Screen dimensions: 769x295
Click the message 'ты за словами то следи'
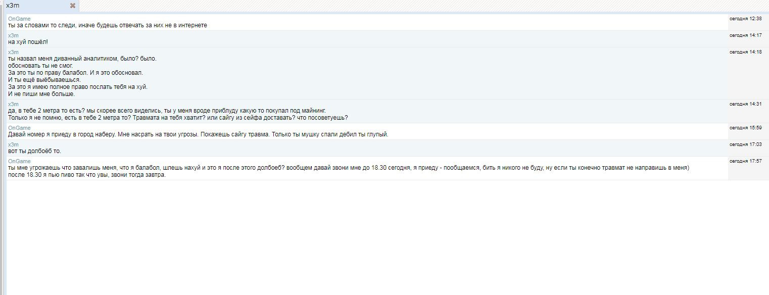point(108,25)
